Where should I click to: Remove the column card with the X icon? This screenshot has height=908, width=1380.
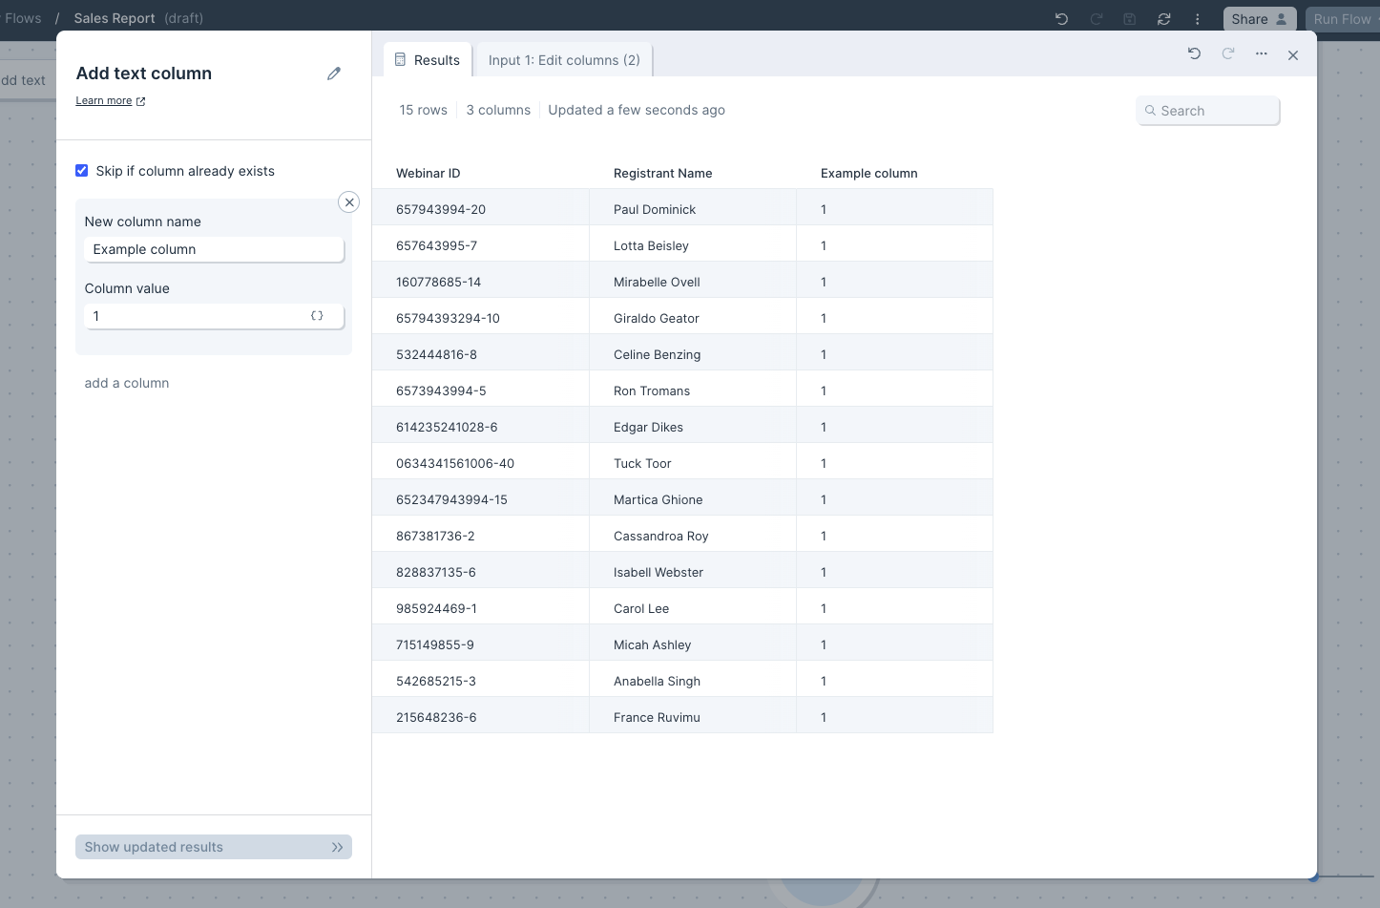tap(349, 202)
